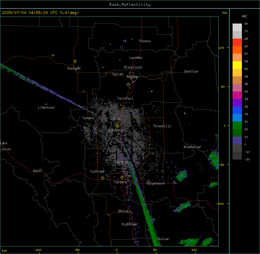This screenshot has height=254, width=260.
Task: Click the white plus marker east of ThreeHills
Action: click(185, 113)
